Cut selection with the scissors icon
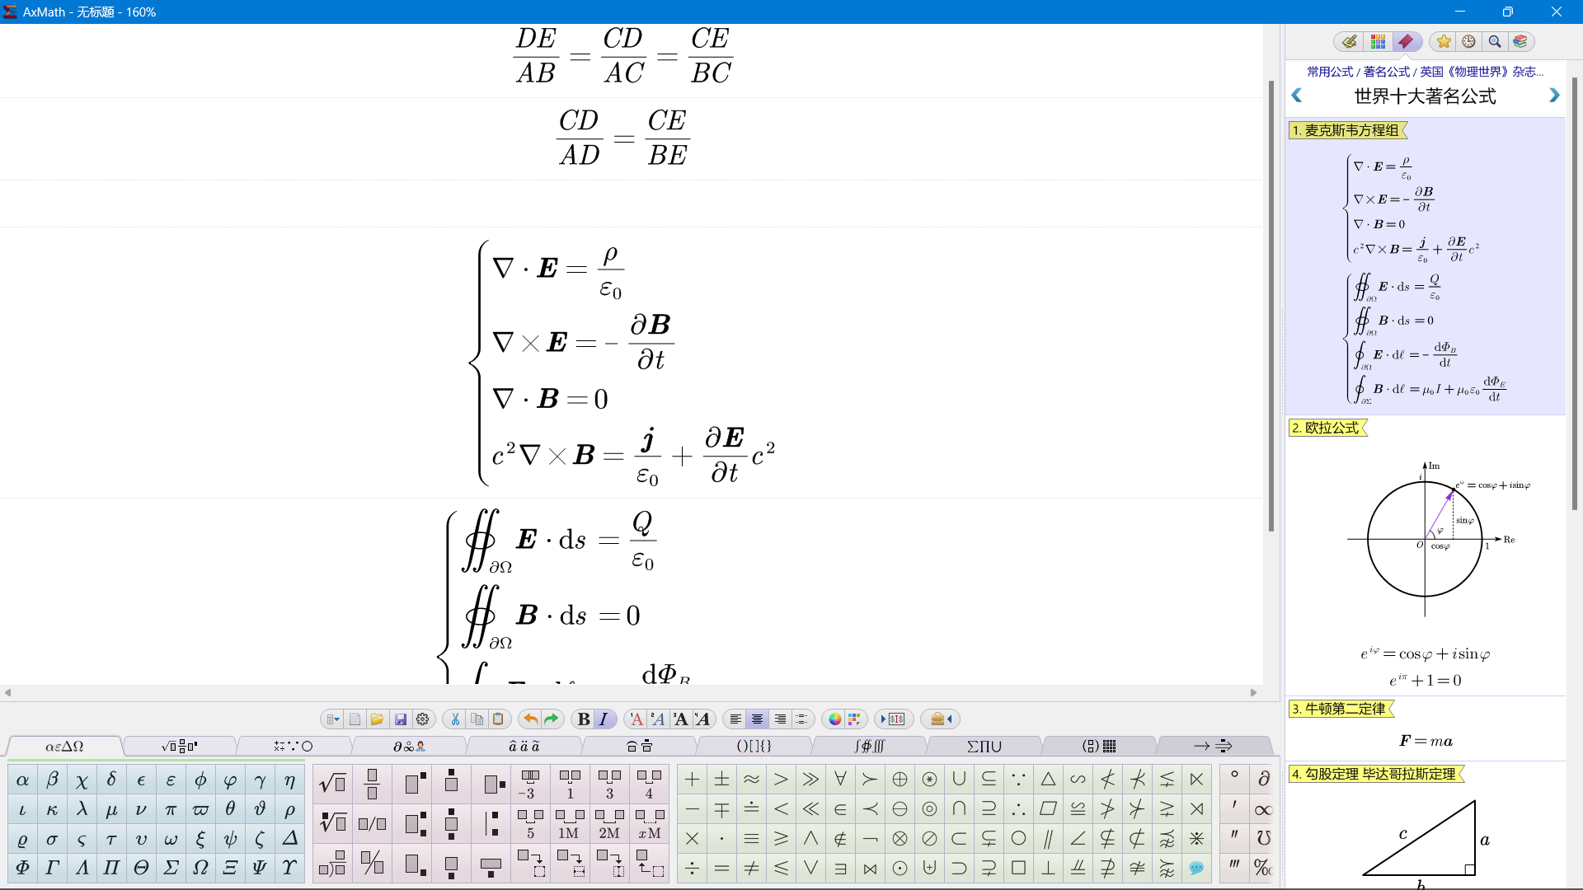This screenshot has height=890, width=1583. point(454,719)
